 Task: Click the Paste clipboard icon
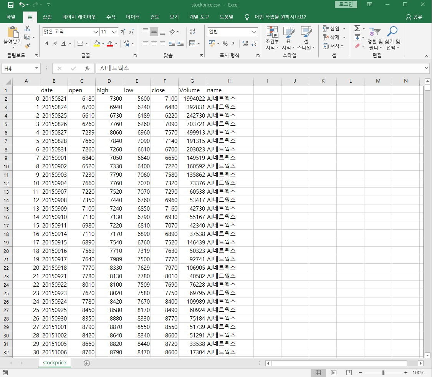tap(13, 32)
